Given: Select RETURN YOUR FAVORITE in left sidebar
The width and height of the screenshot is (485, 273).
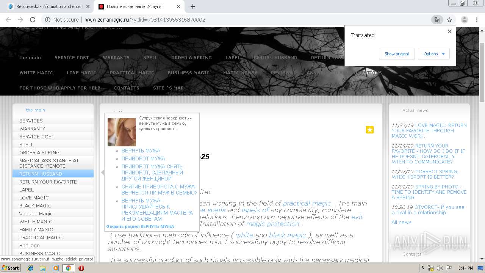Looking at the screenshot, I should 53,182.
